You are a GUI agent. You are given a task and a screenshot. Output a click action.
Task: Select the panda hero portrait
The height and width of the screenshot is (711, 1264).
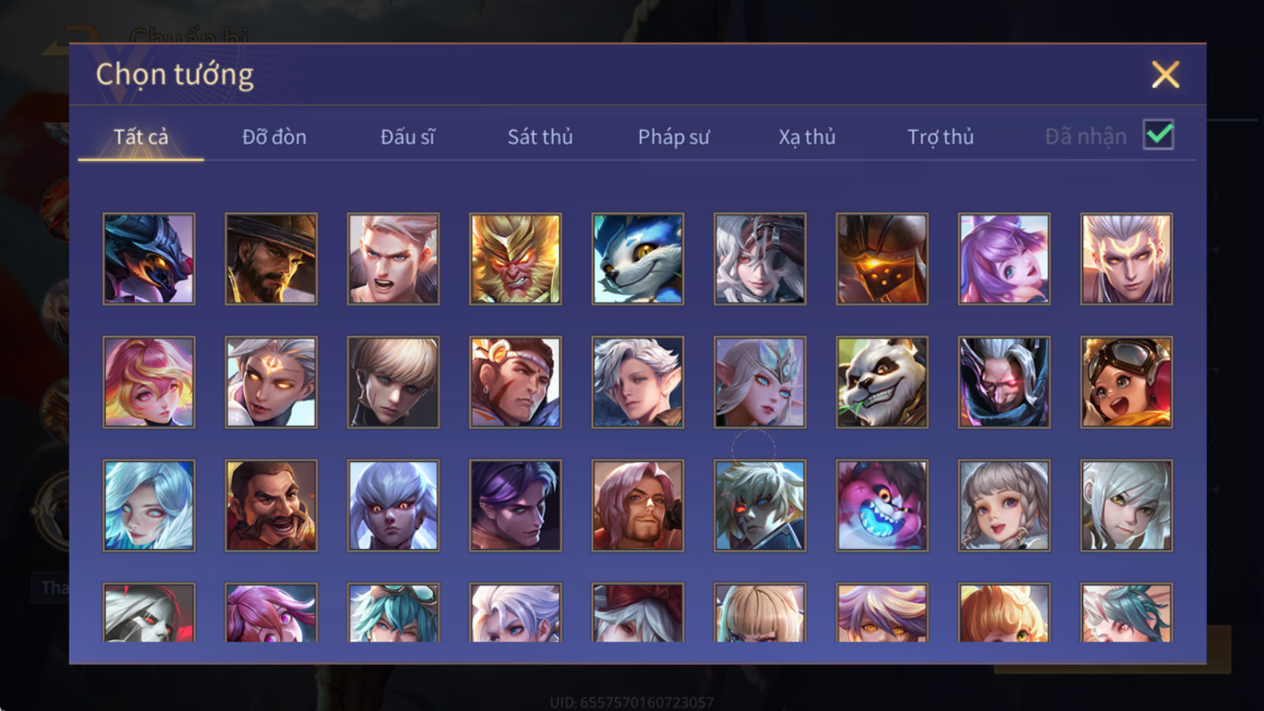(882, 382)
